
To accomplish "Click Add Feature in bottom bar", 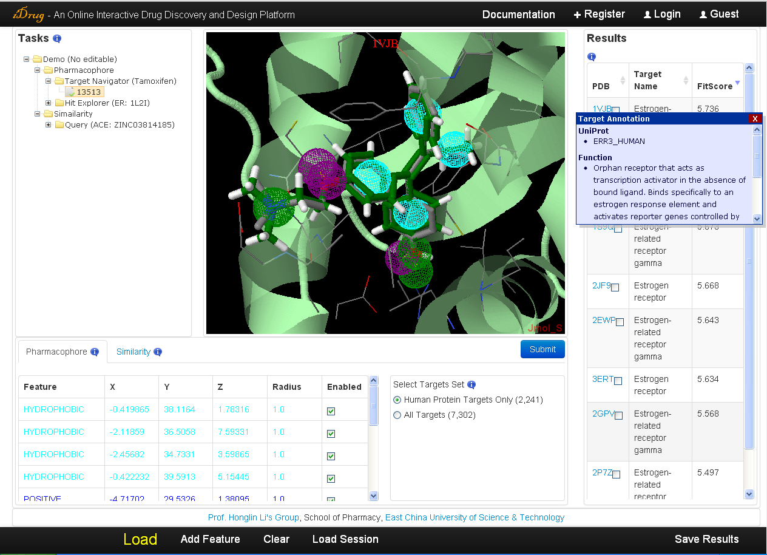I will coord(211,539).
